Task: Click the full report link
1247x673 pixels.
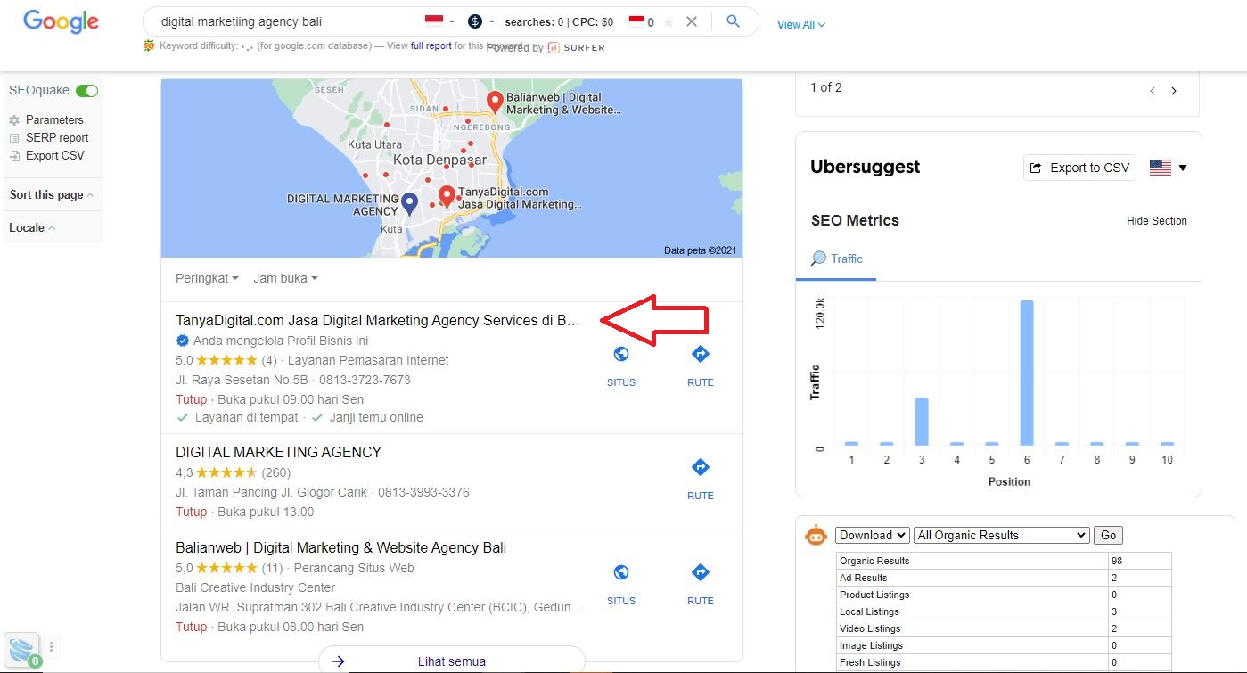Action: (x=431, y=45)
